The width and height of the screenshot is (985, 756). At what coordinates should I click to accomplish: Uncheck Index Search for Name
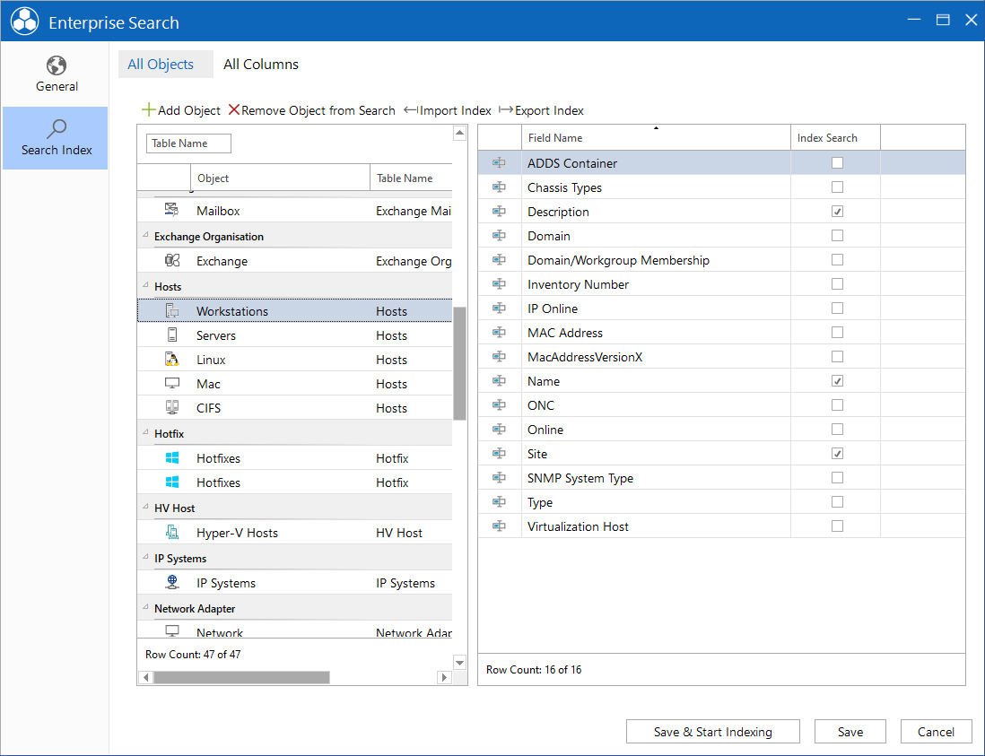tap(837, 381)
